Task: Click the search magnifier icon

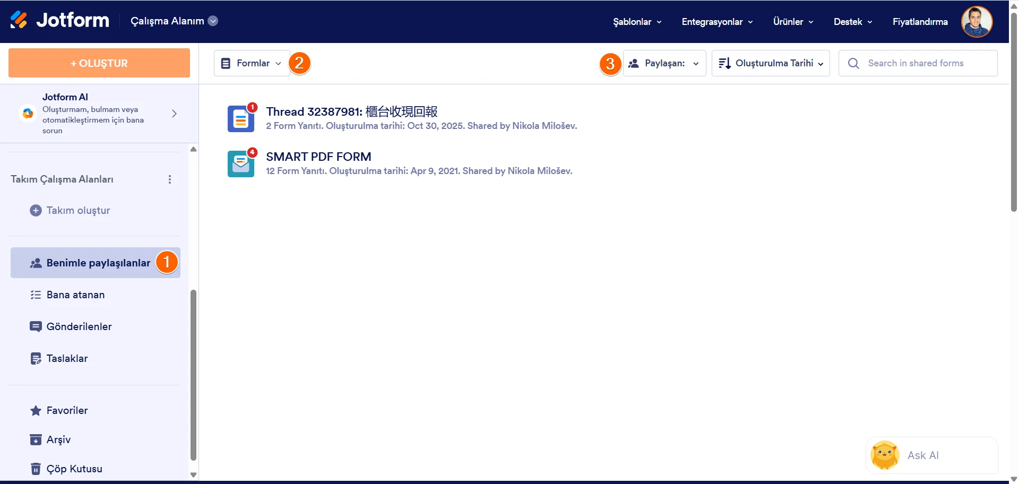Action: (853, 63)
